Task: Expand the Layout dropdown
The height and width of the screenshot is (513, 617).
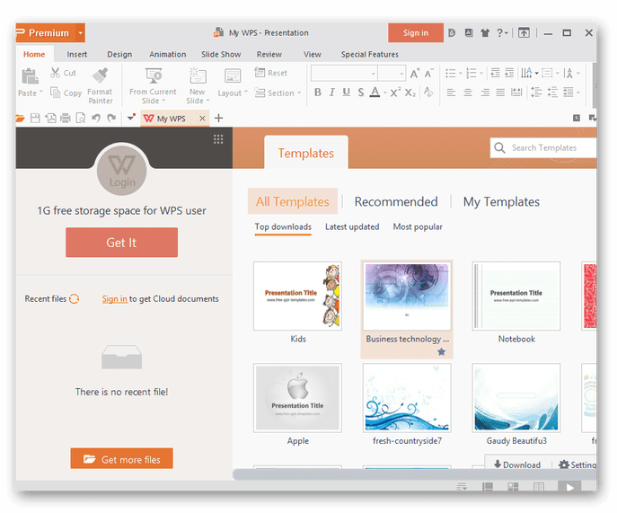Action: (x=234, y=93)
